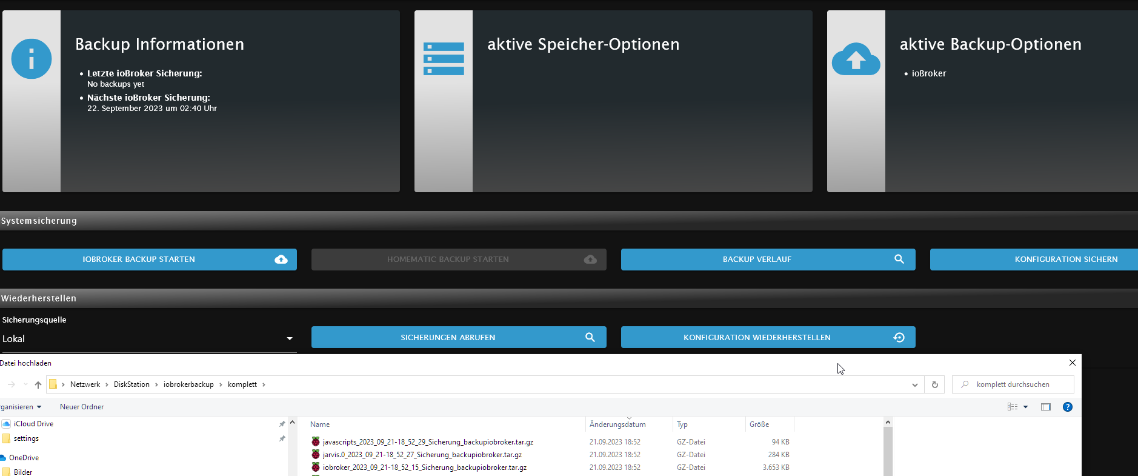The height and width of the screenshot is (476, 1138).
Task: Open the Organisieren menu
Action: 20,407
